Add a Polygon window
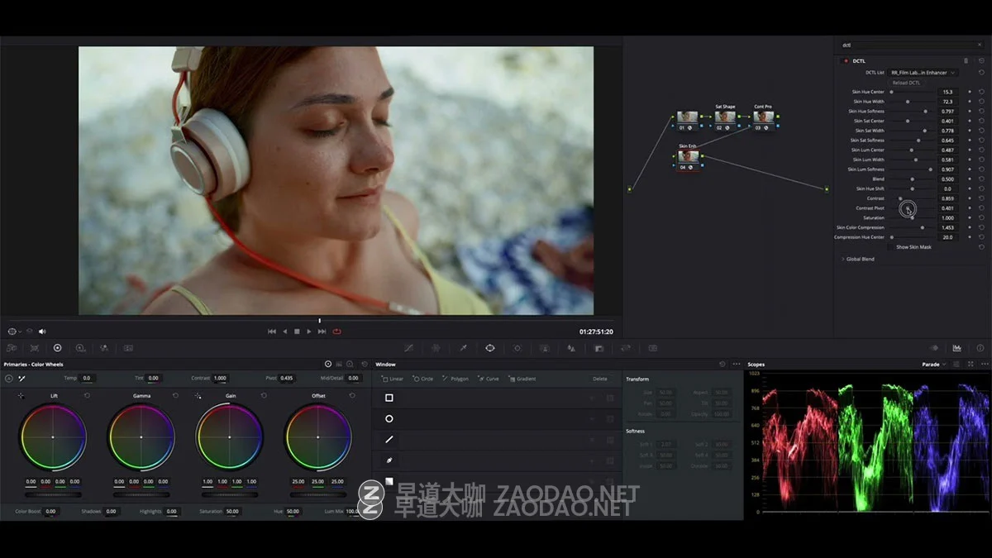This screenshot has width=992, height=558. coord(455,379)
